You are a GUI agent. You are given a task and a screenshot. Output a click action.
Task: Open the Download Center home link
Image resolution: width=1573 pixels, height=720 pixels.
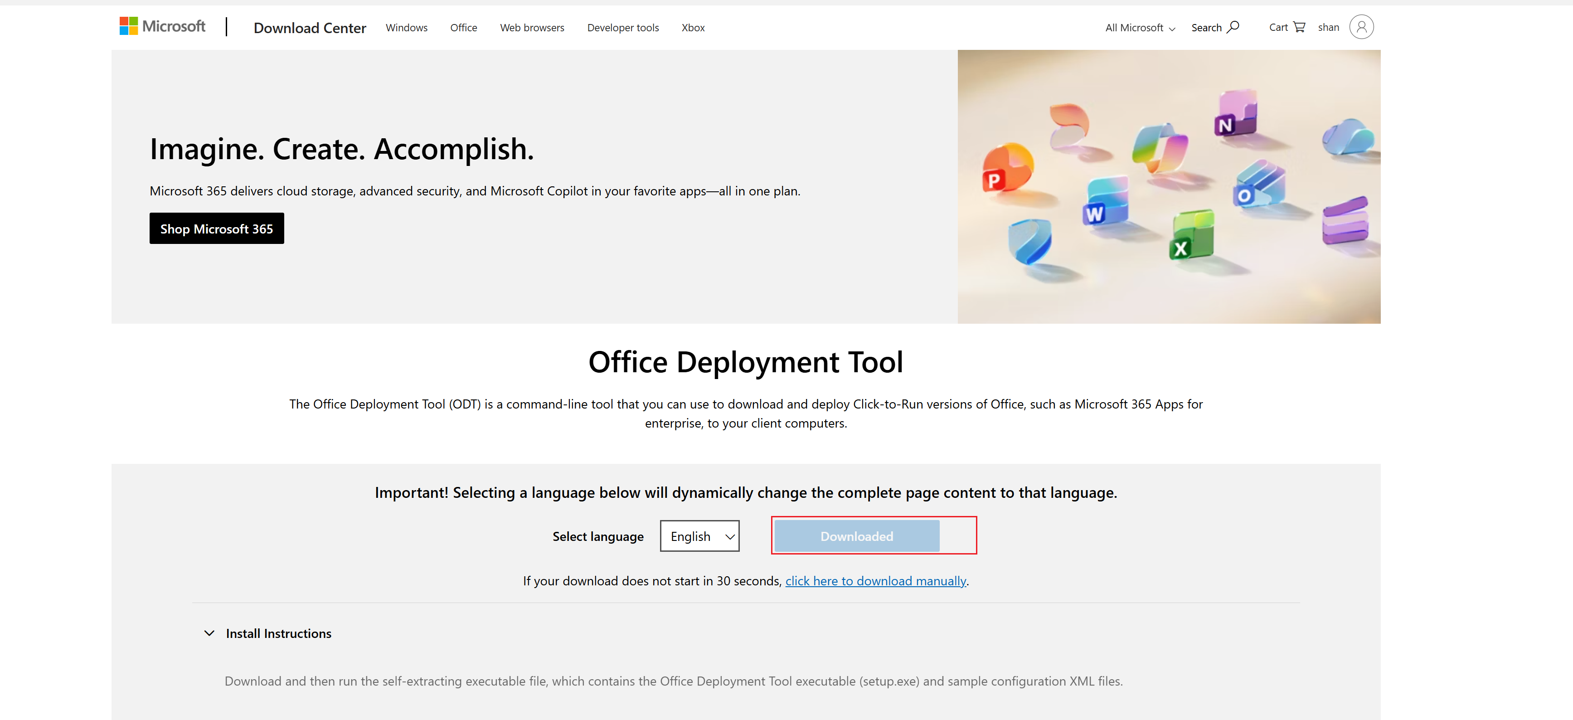[x=310, y=28]
